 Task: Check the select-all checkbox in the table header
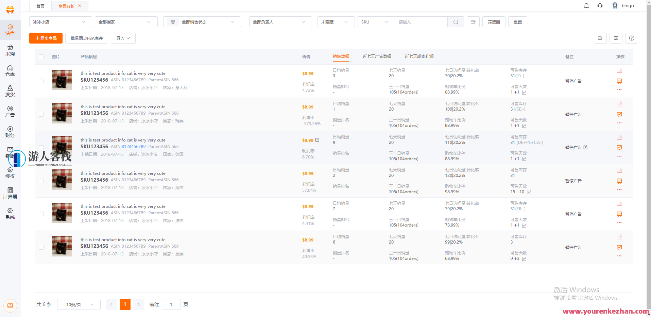41,57
